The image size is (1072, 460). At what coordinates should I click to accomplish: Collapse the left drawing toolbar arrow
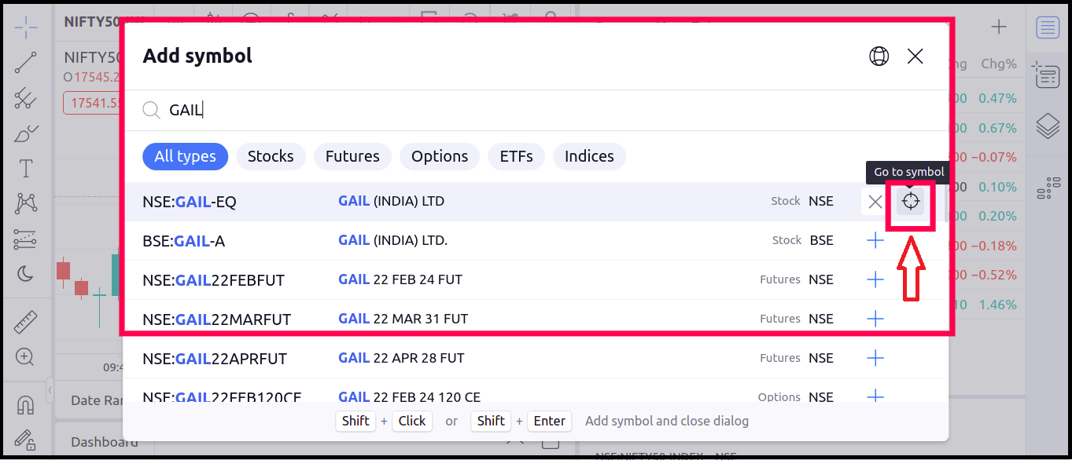(50, 389)
